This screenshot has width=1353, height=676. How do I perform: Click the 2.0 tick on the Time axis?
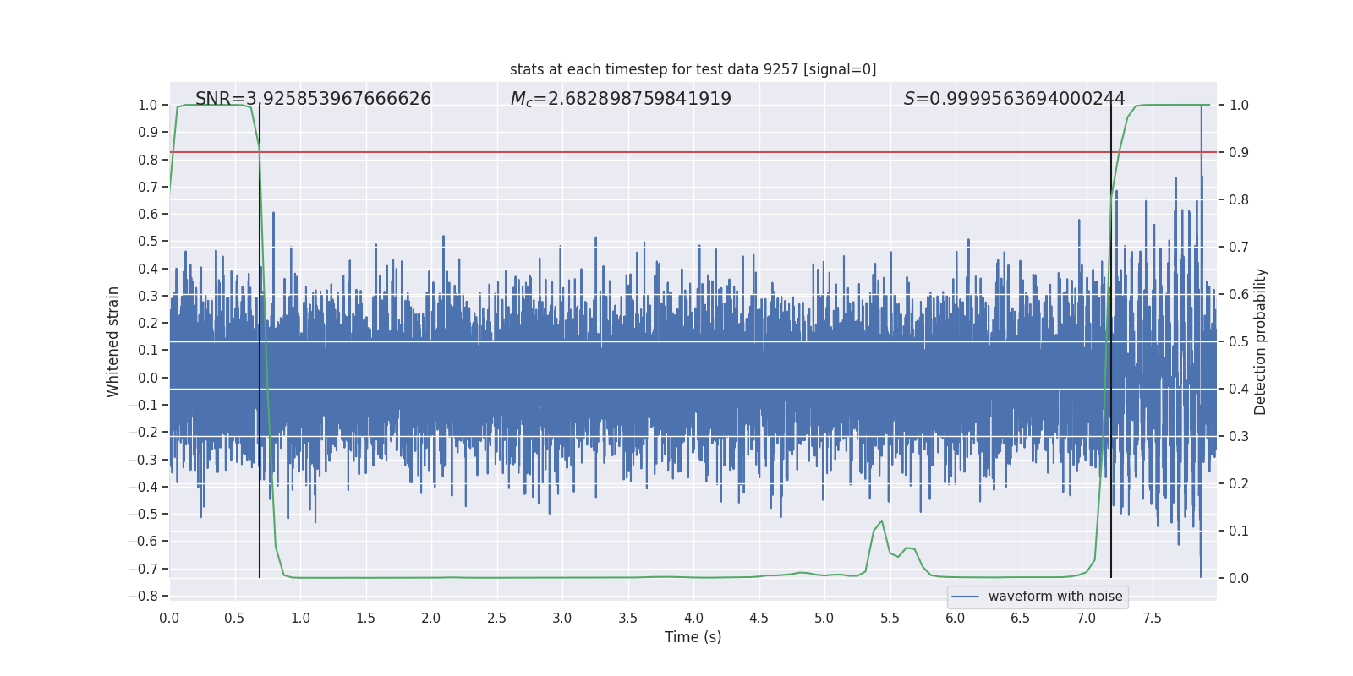point(431,618)
